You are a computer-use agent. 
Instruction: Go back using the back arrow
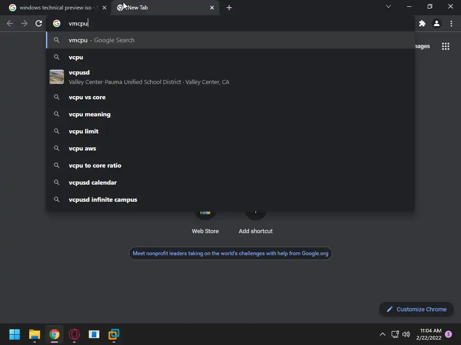(10, 23)
